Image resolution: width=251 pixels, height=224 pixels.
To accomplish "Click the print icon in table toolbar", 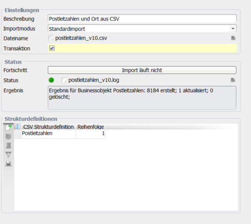I will [8, 164].
